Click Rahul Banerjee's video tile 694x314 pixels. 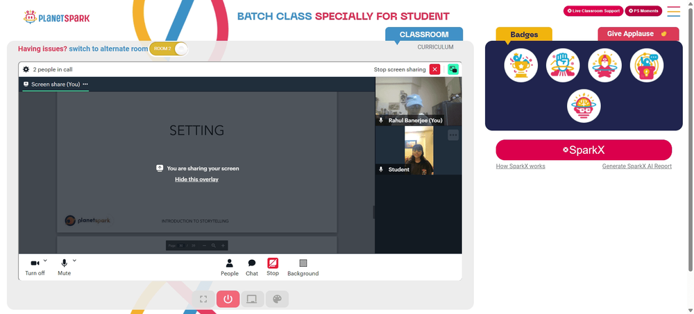(x=418, y=101)
